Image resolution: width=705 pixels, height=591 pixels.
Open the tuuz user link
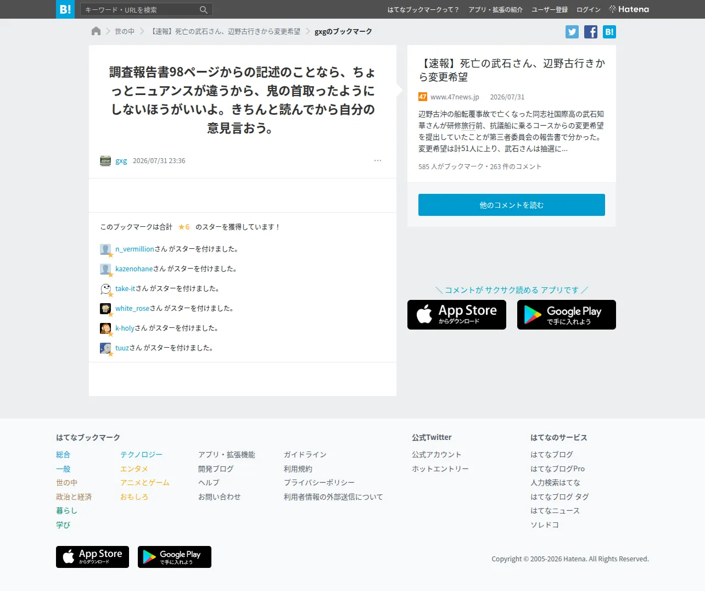tap(122, 348)
